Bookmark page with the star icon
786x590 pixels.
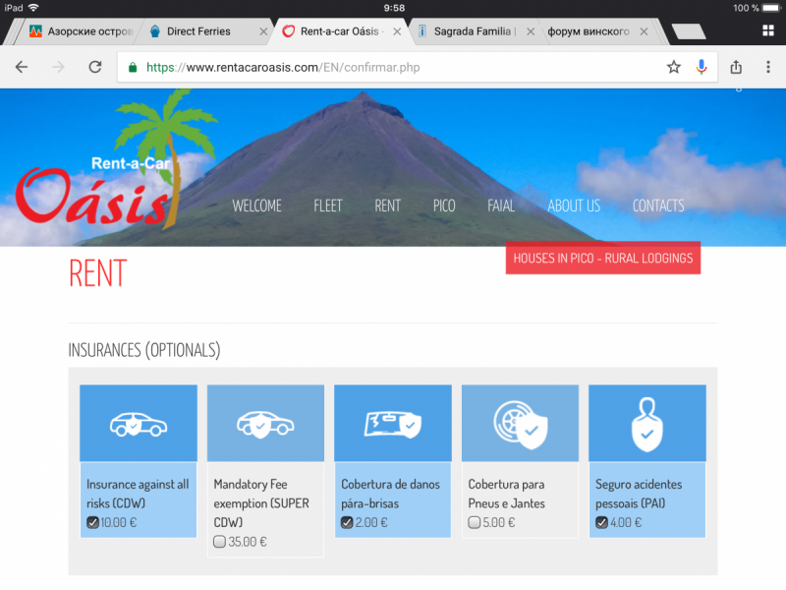674,67
